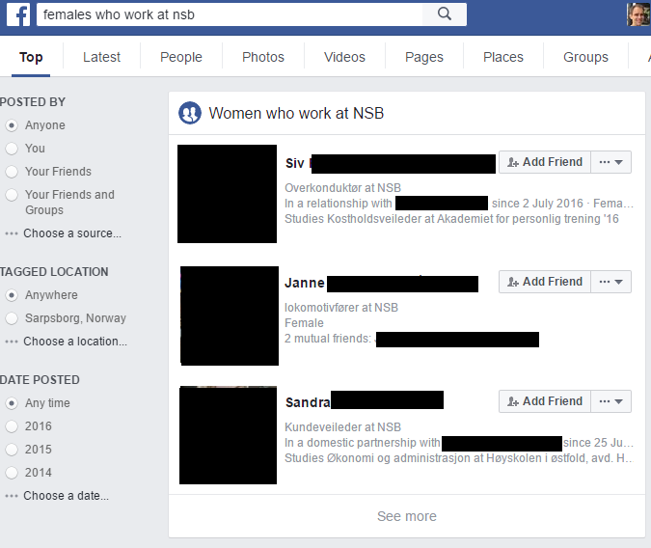
Task: Open the profile picture in the header
Action: pos(638,14)
